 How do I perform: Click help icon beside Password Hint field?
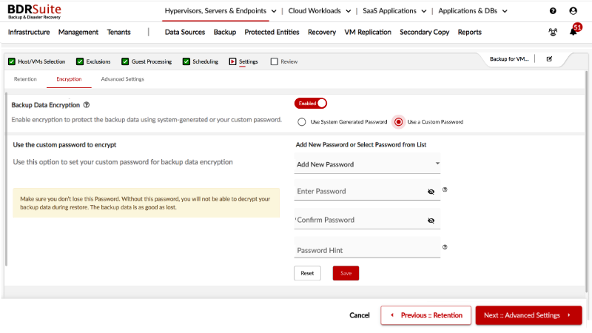[x=445, y=247]
